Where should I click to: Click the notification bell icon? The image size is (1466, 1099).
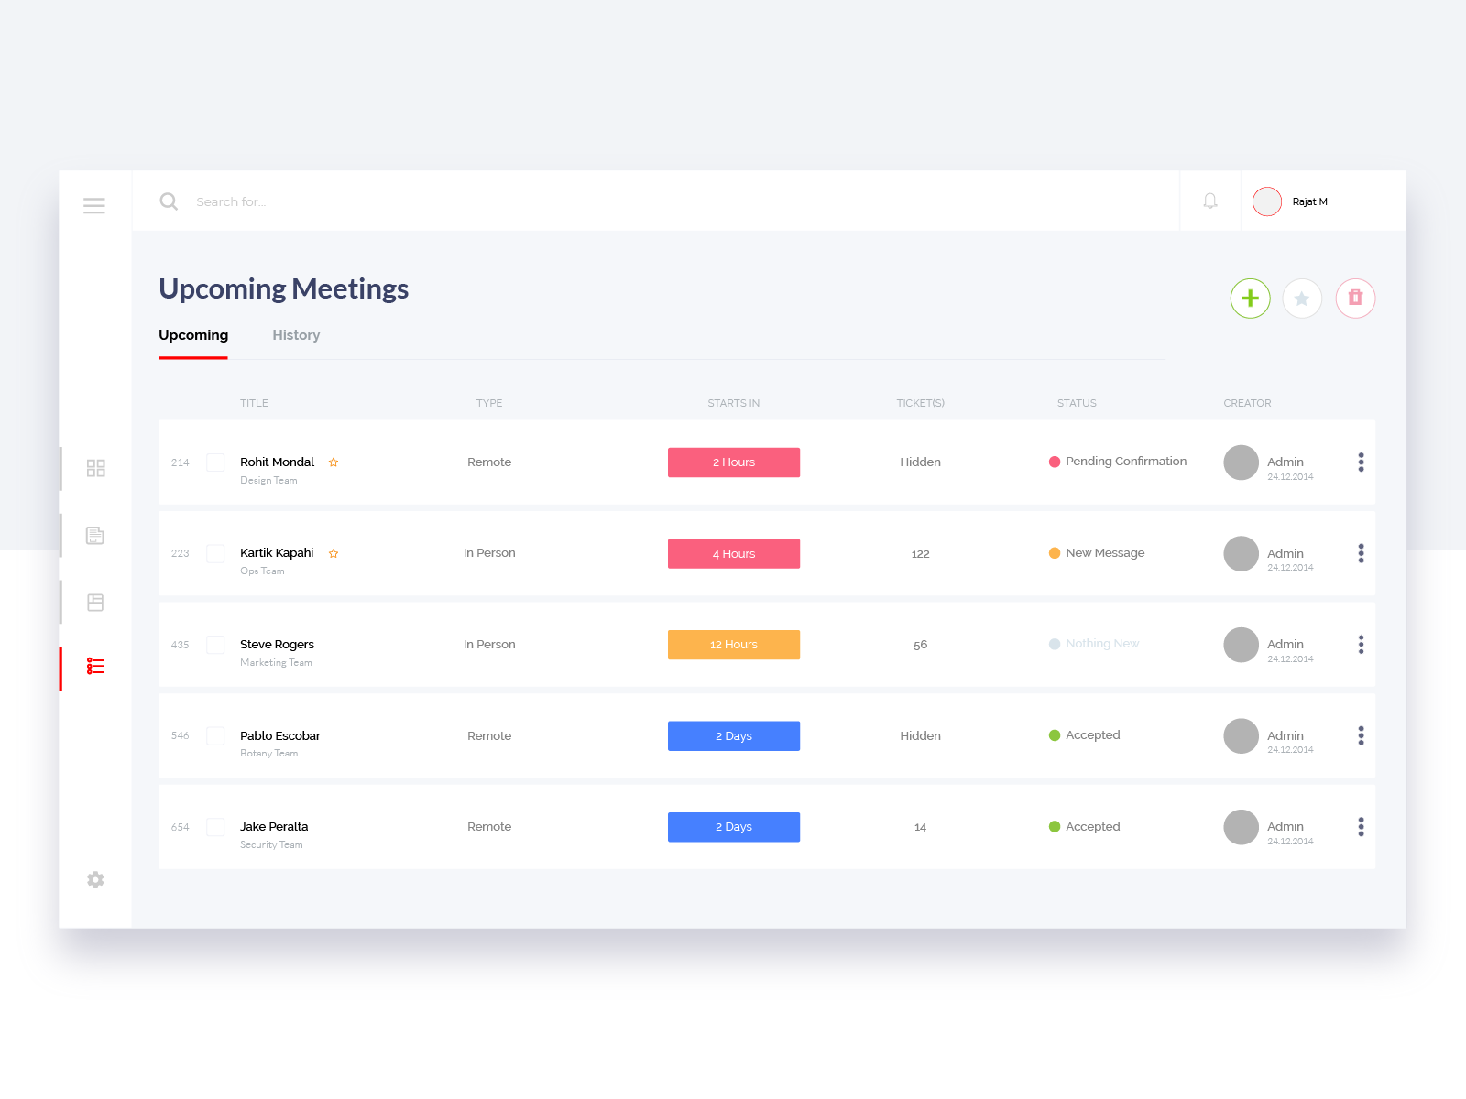(1209, 201)
